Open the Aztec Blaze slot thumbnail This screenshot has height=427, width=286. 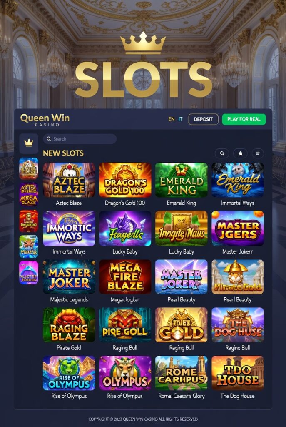pyautogui.click(x=69, y=180)
